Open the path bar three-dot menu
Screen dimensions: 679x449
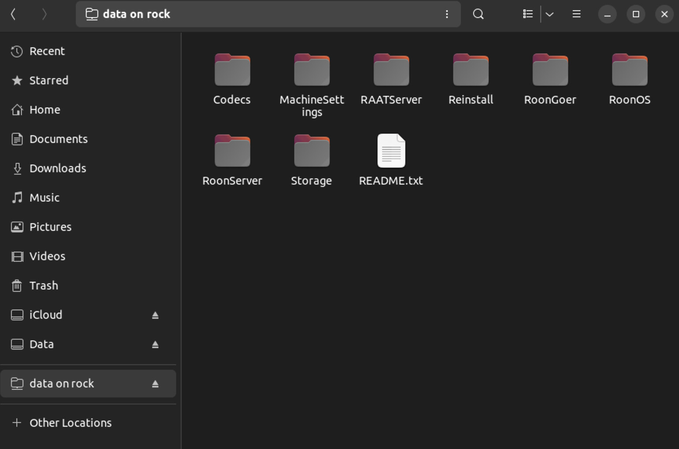(x=447, y=14)
